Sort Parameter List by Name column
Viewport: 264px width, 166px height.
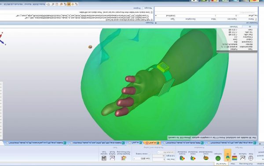[251, 19]
